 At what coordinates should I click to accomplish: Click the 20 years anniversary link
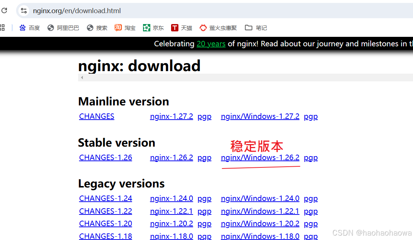211,44
